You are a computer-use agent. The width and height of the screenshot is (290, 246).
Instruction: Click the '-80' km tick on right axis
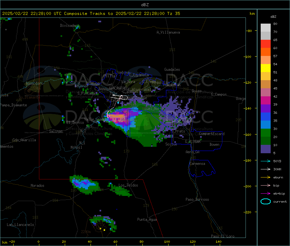point(249,31)
